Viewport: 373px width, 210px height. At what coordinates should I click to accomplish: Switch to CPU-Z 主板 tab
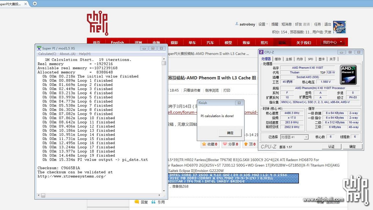click(x=289, y=59)
